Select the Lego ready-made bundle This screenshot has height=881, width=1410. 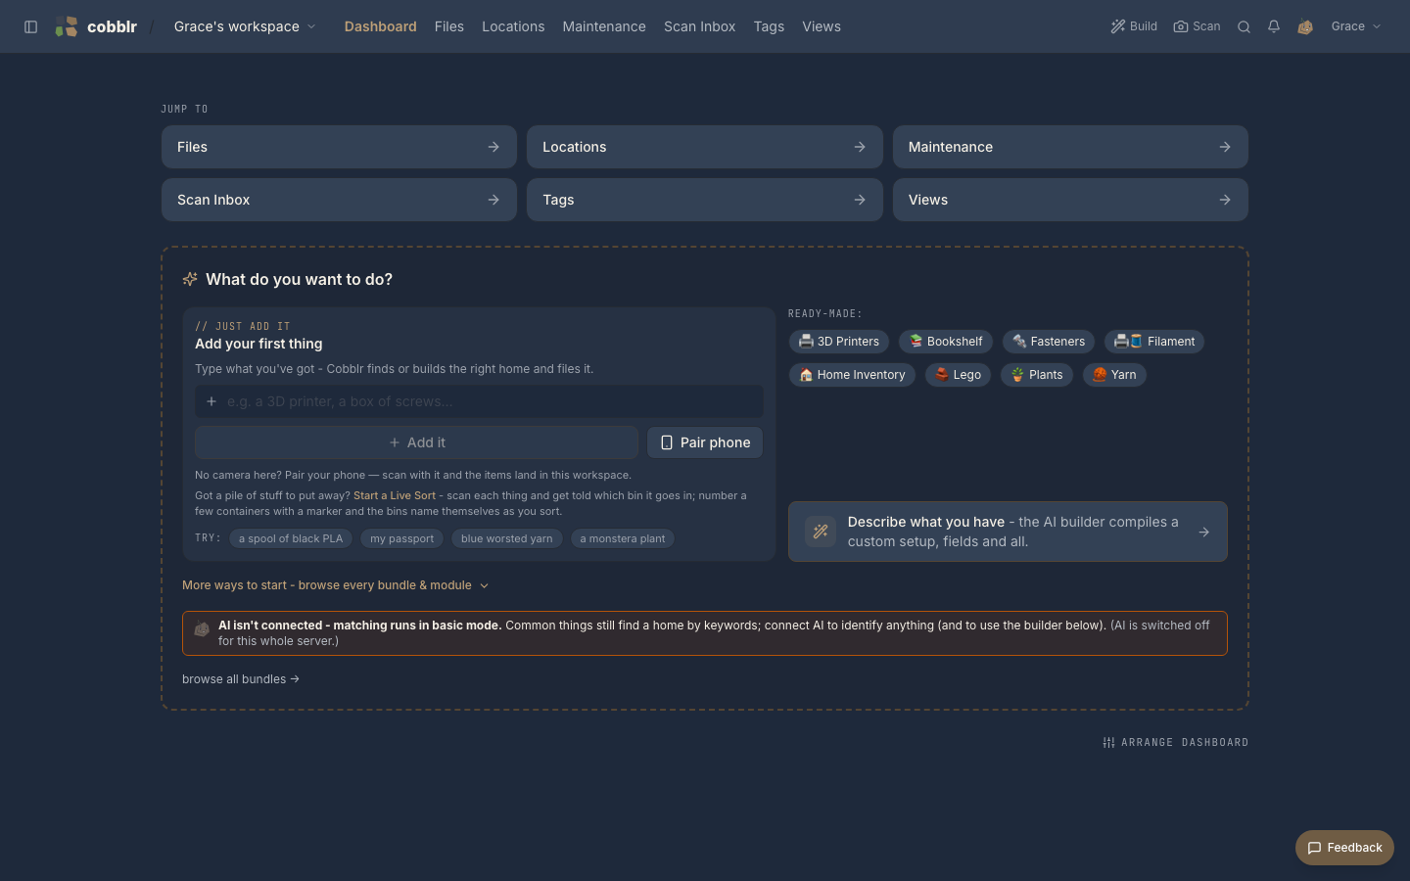(x=958, y=375)
